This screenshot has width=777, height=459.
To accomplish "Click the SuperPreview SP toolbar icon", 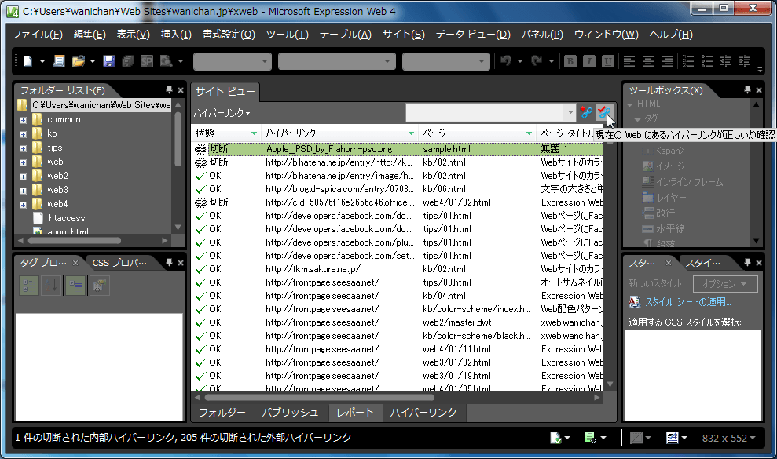I will point(147,61).
